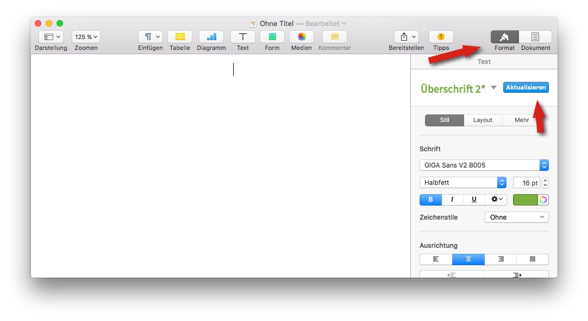Image resolution: width=588 pixels, height=321 pixels.
Task: Toggle bold with the B button
Action: click(430, 200)
